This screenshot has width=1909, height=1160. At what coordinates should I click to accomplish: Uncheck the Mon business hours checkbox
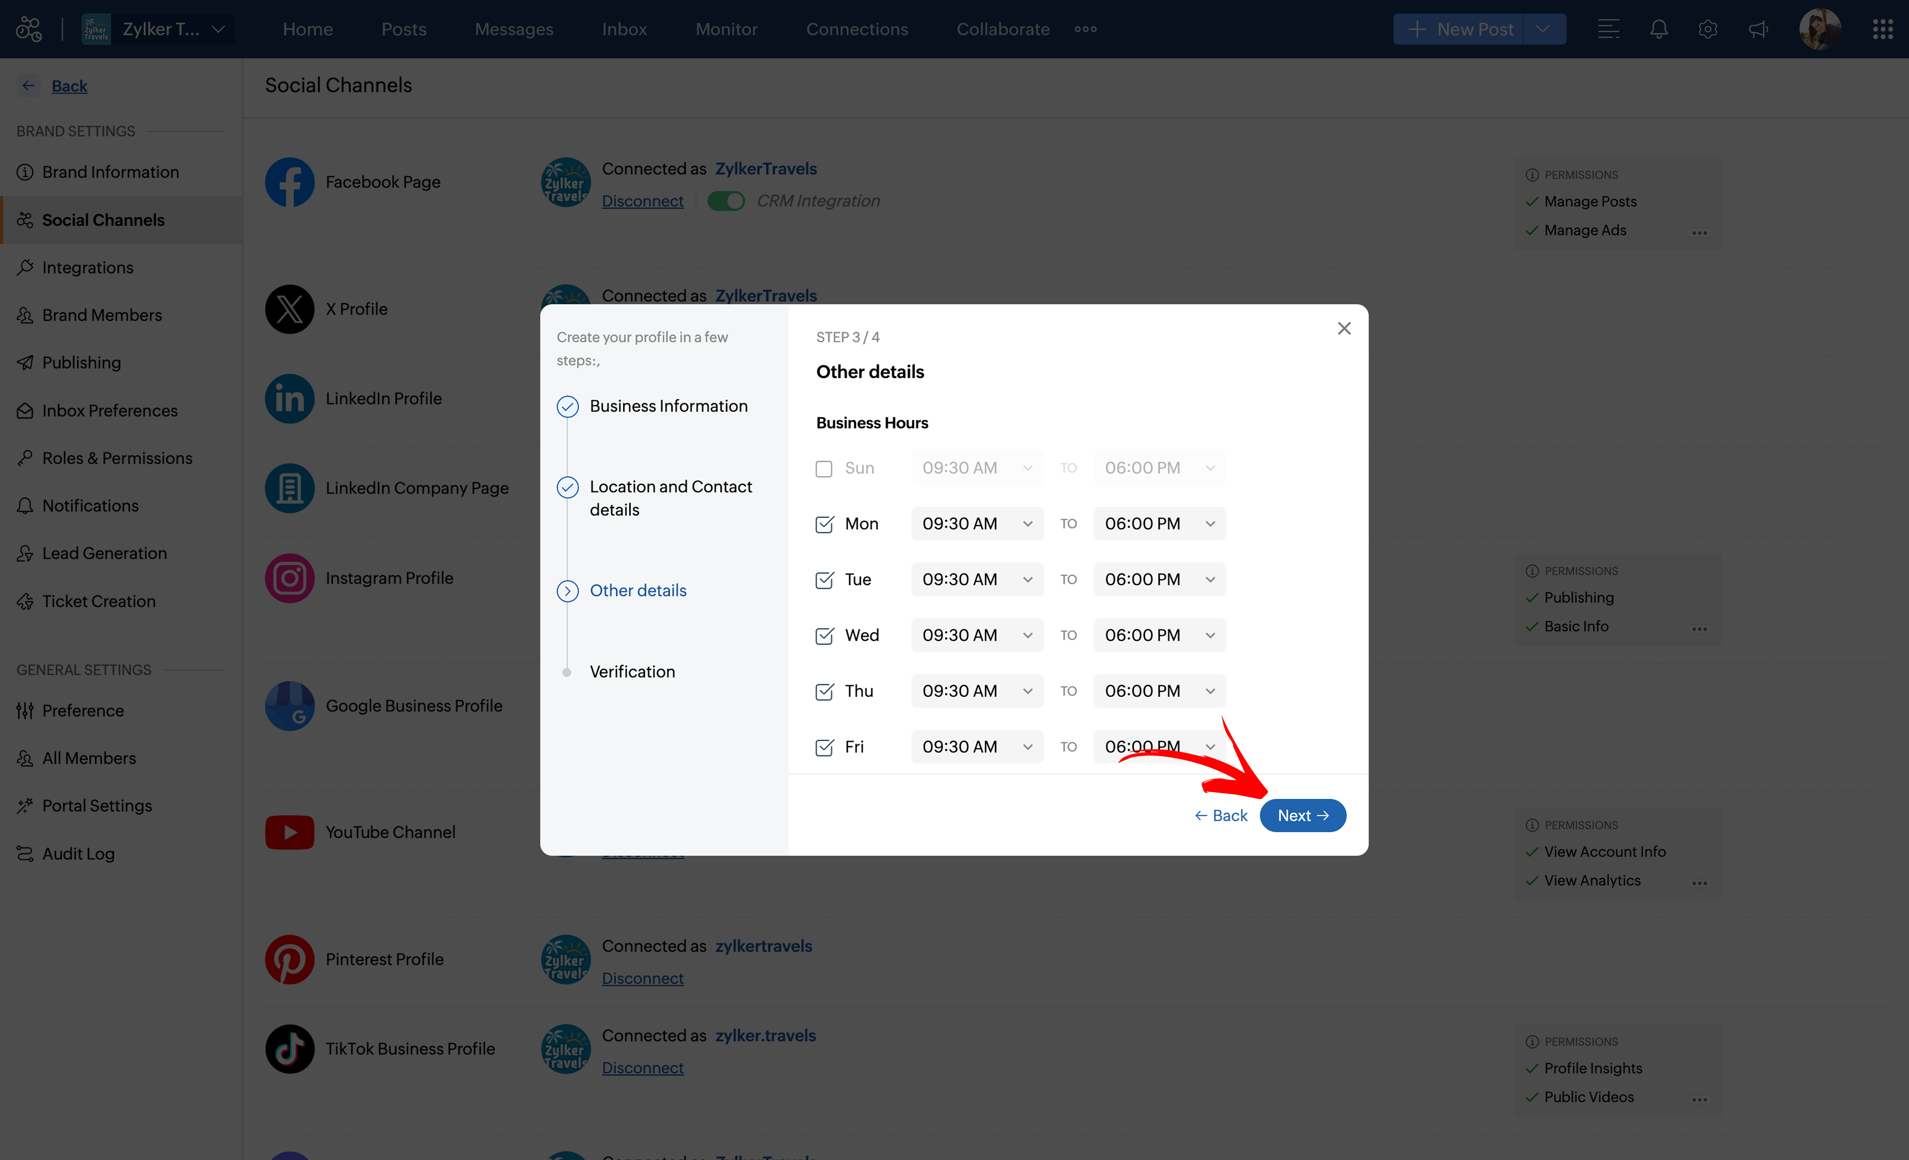click(x=824, y=525)
